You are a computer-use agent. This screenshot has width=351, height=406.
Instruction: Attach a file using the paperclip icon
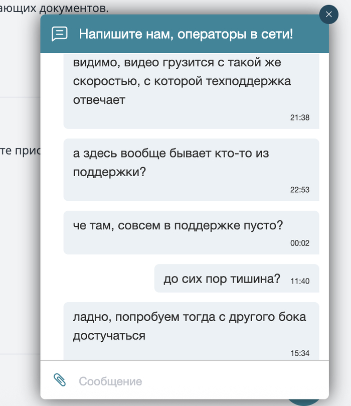60,380
